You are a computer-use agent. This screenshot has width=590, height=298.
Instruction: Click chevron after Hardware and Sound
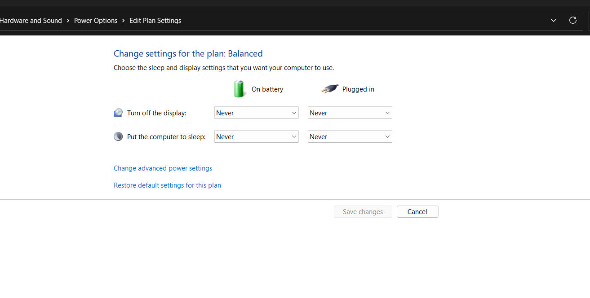pyautogui.click(x=68, y=21)
